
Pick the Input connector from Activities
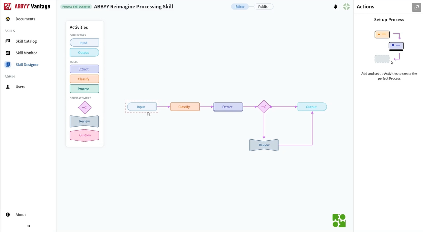click(84, 43)
